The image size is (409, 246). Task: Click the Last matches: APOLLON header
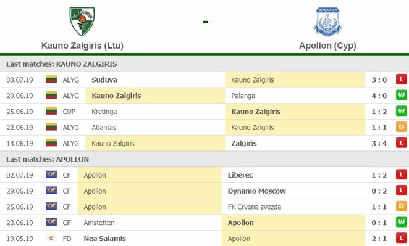point(48,159)
